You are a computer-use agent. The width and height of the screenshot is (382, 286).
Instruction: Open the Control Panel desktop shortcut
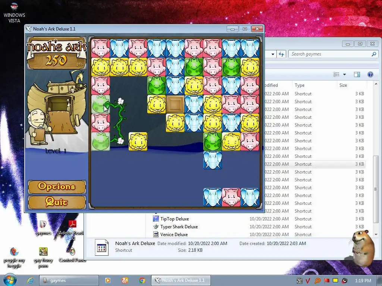coord(72,254)
